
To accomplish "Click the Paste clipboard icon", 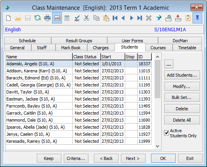I will point(106,18).
